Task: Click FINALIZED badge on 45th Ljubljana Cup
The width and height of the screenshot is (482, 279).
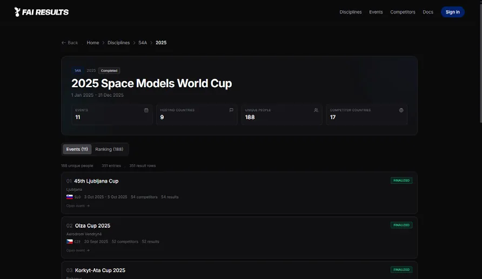Action: tap(401, 181)
